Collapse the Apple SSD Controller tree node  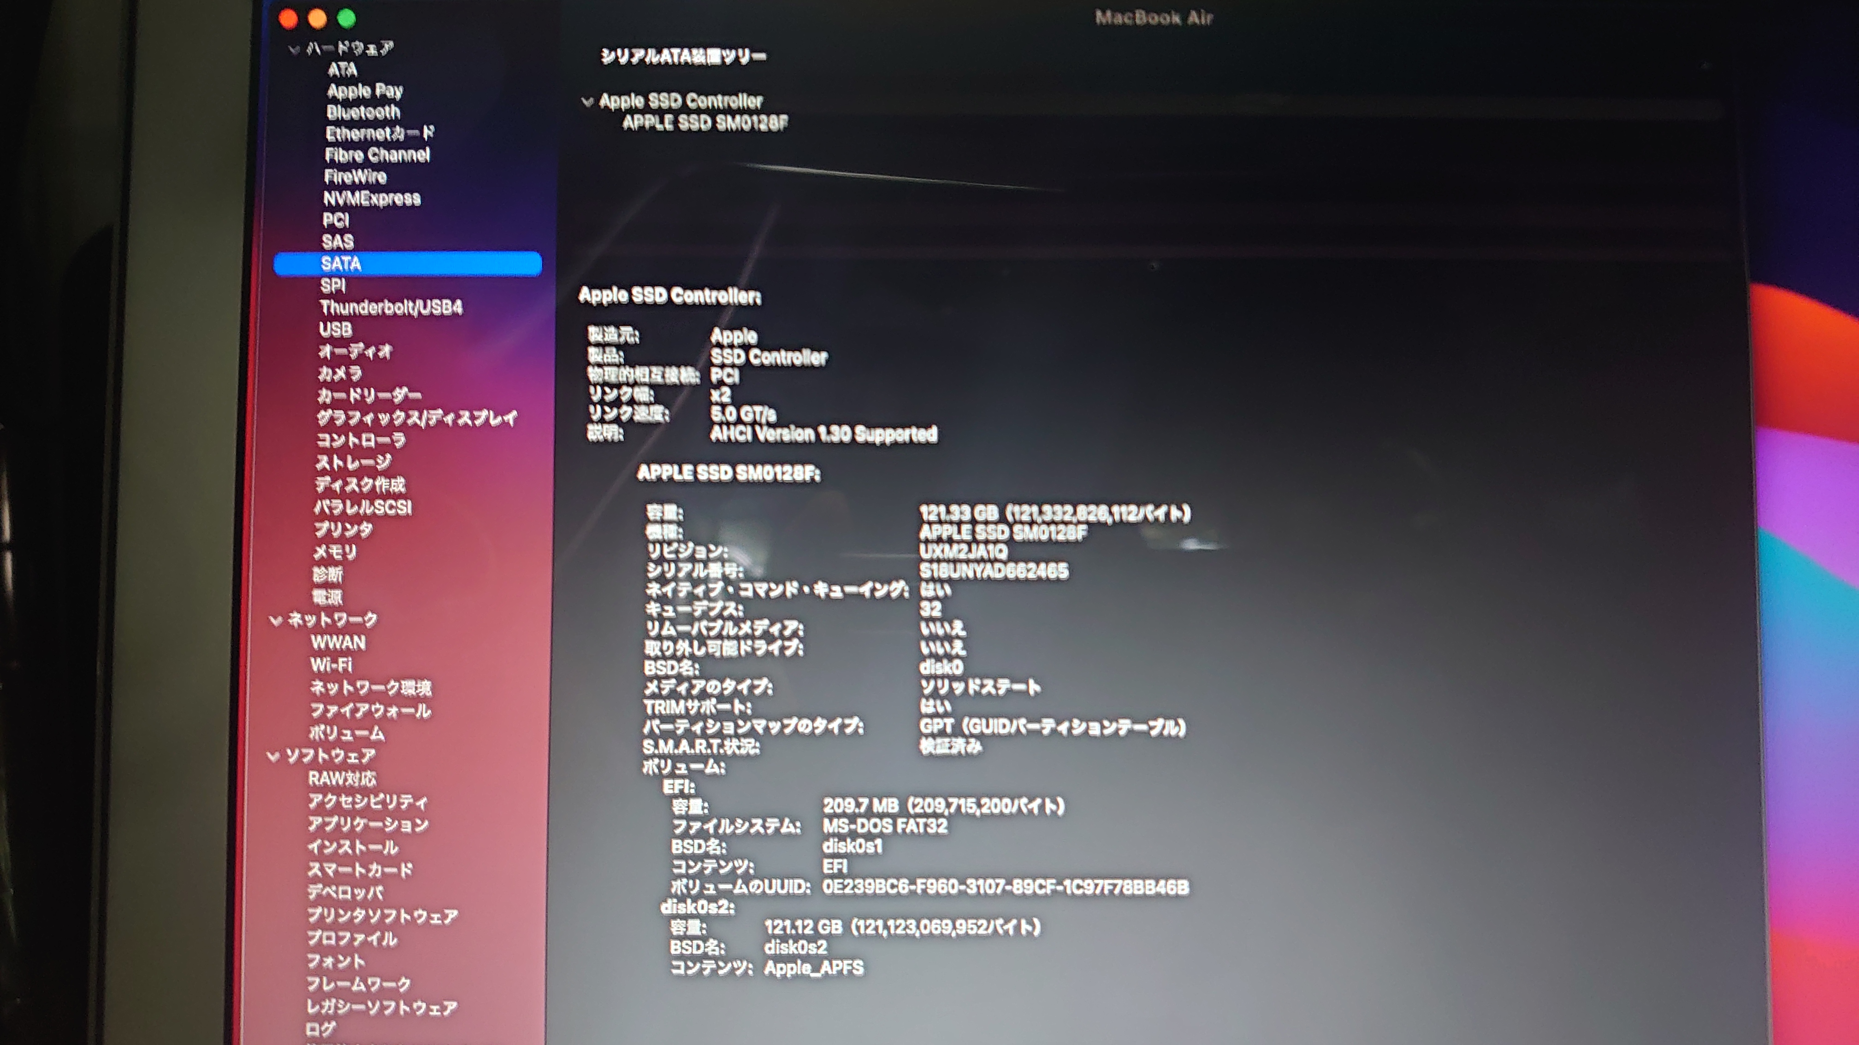point(587,102)
